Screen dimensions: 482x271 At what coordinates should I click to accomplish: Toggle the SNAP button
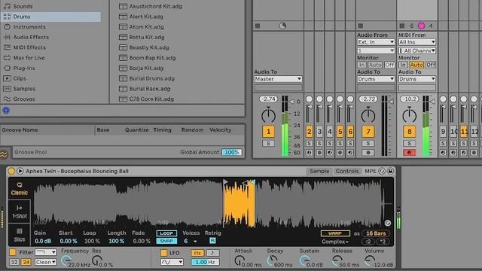click(166, 241)
